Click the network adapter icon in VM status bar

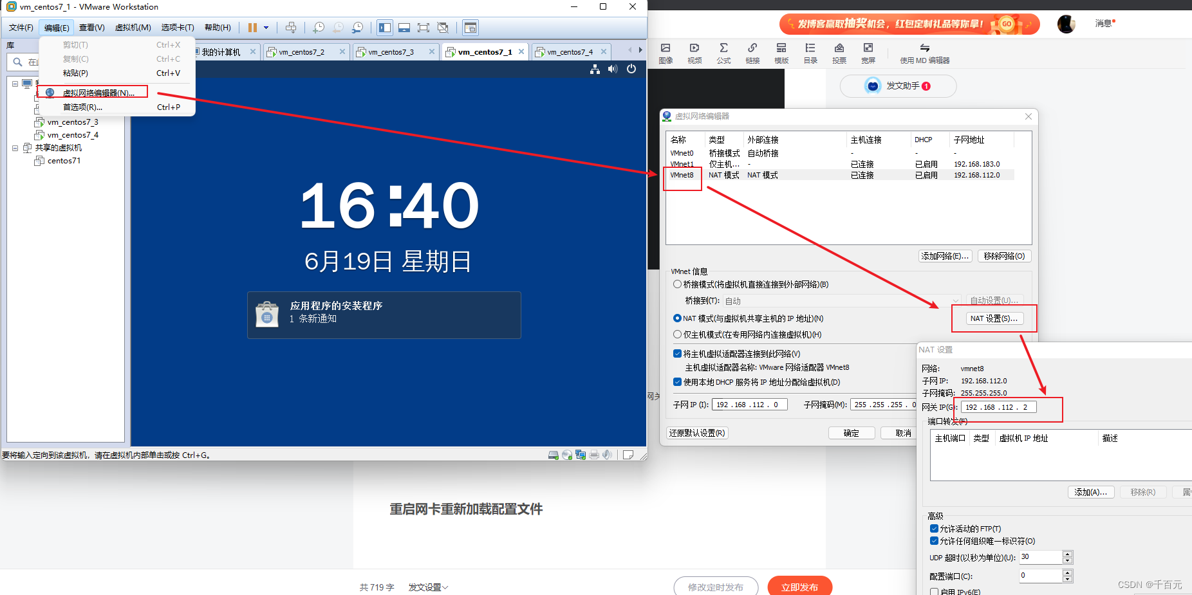(581, 455)
